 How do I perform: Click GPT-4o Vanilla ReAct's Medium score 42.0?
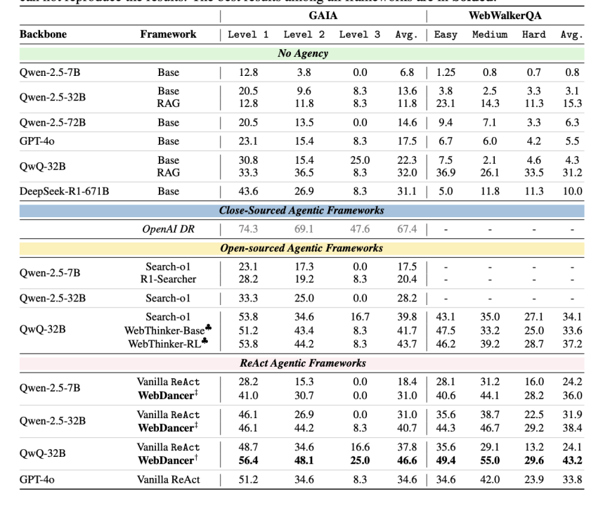point(490,479)
